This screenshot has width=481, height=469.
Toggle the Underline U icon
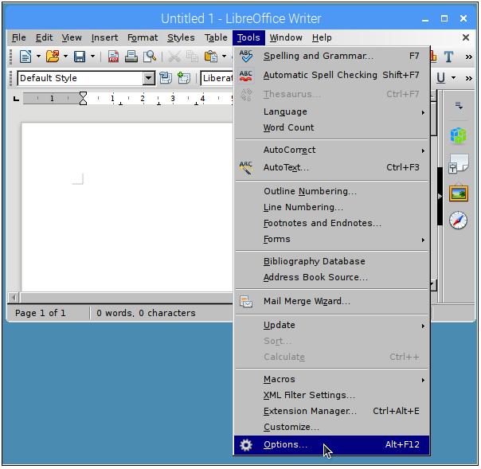point(441,78)
